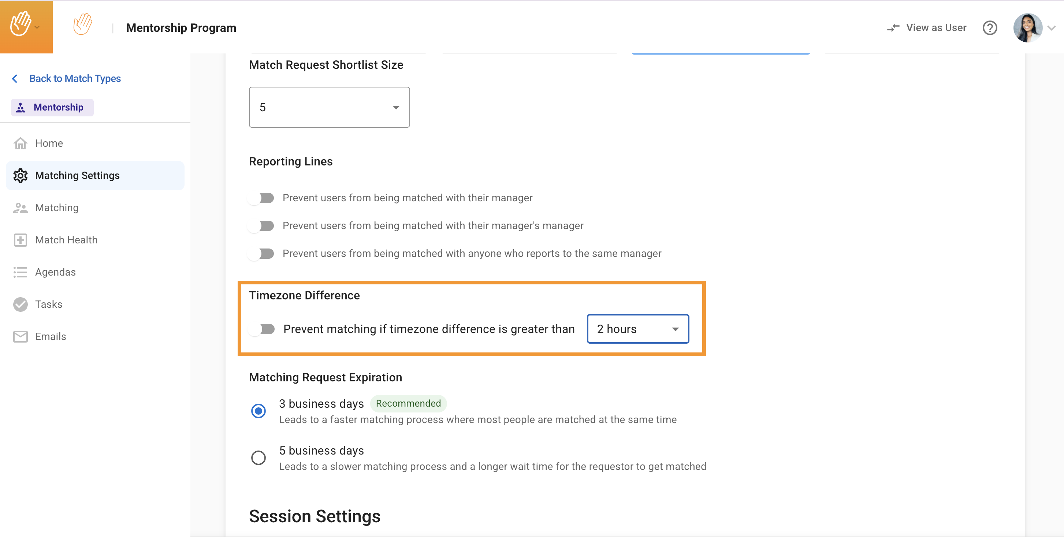Image resolution: width=1064 pixels, height=538 pixels.
Task: Click the Agendas list icon
Action: (20, 272)
